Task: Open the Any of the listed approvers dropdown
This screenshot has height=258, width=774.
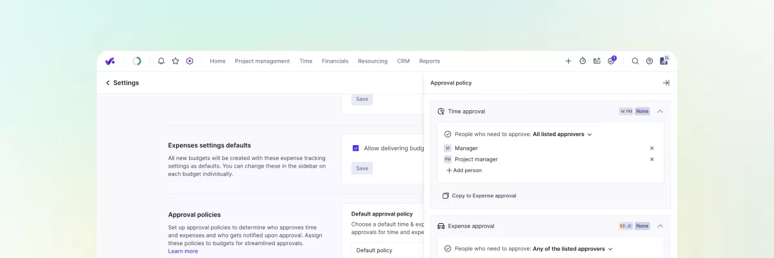Action: tap(572, 249)
